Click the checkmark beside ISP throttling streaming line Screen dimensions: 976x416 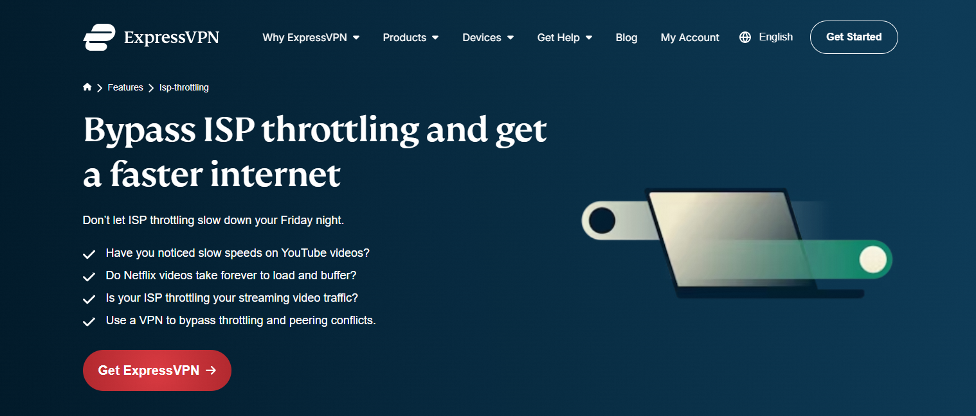point(89,300)
